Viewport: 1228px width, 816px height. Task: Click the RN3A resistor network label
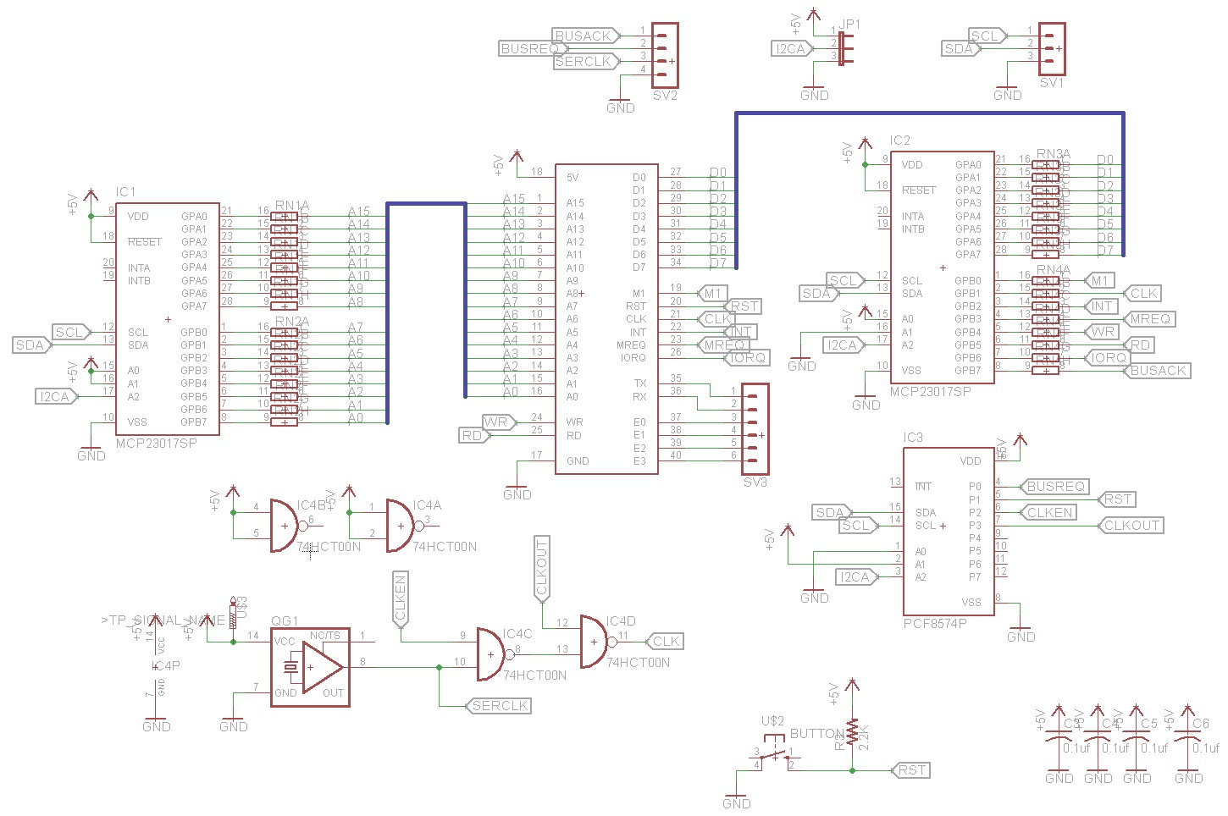coord(1053,153)
